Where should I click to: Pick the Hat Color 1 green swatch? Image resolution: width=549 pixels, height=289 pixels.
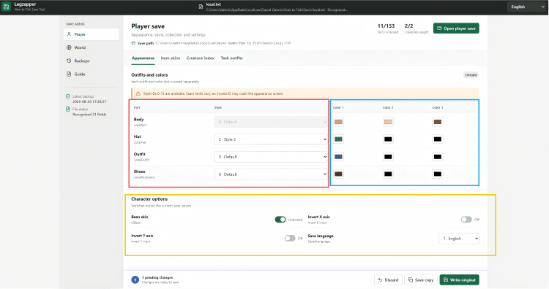click(338, 139)
